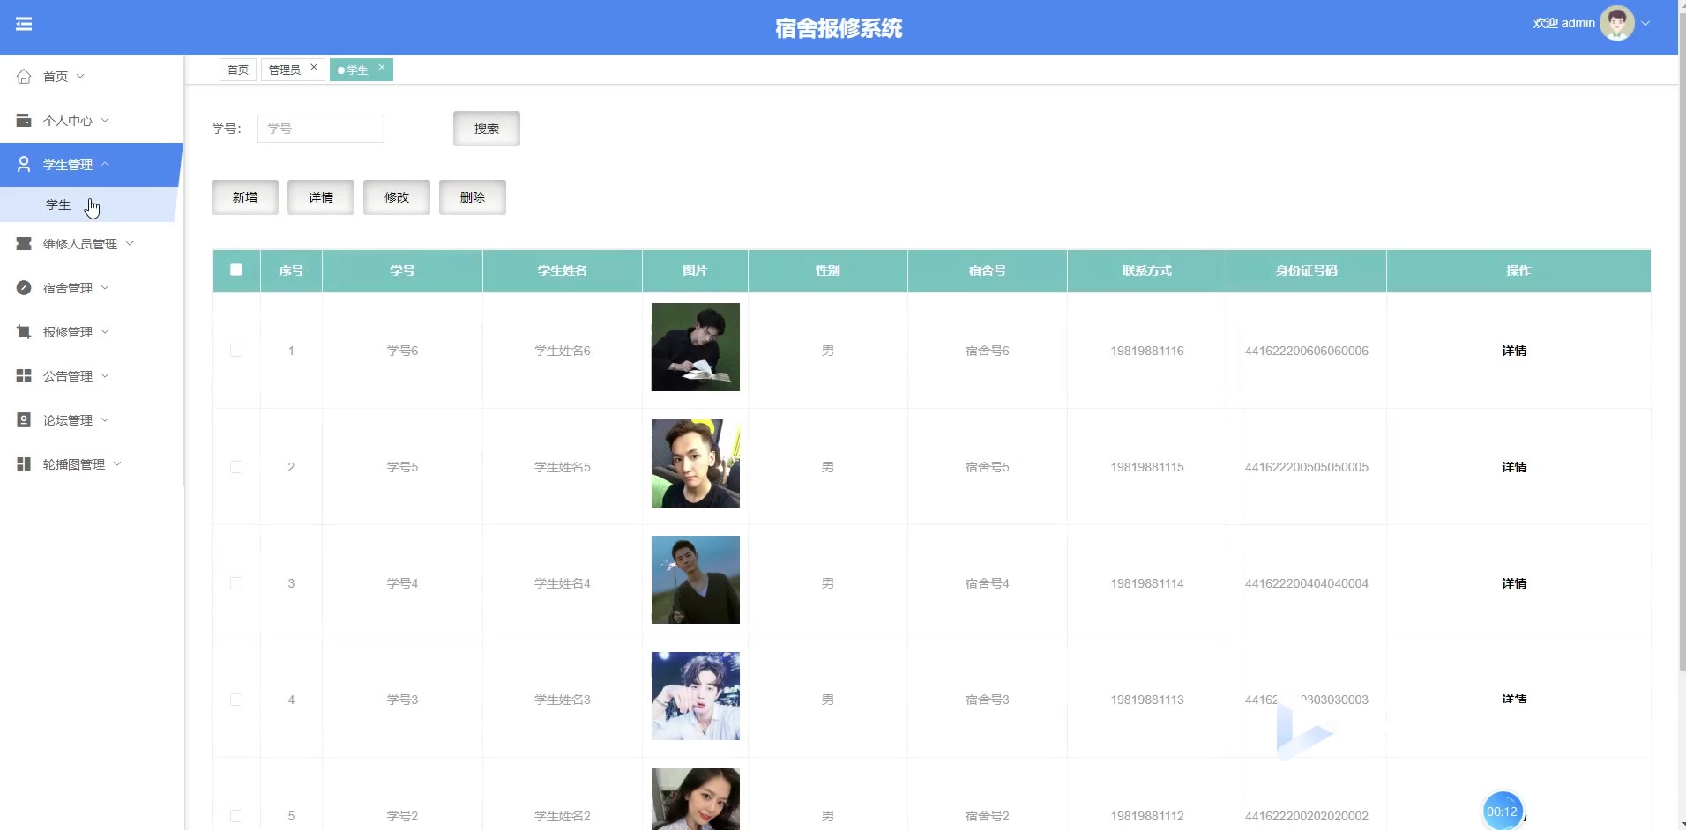Image resolution: width=1686 pixels, height=830 pixels.
Task: Close the 管理员 tab
Action: pos(313,67)
